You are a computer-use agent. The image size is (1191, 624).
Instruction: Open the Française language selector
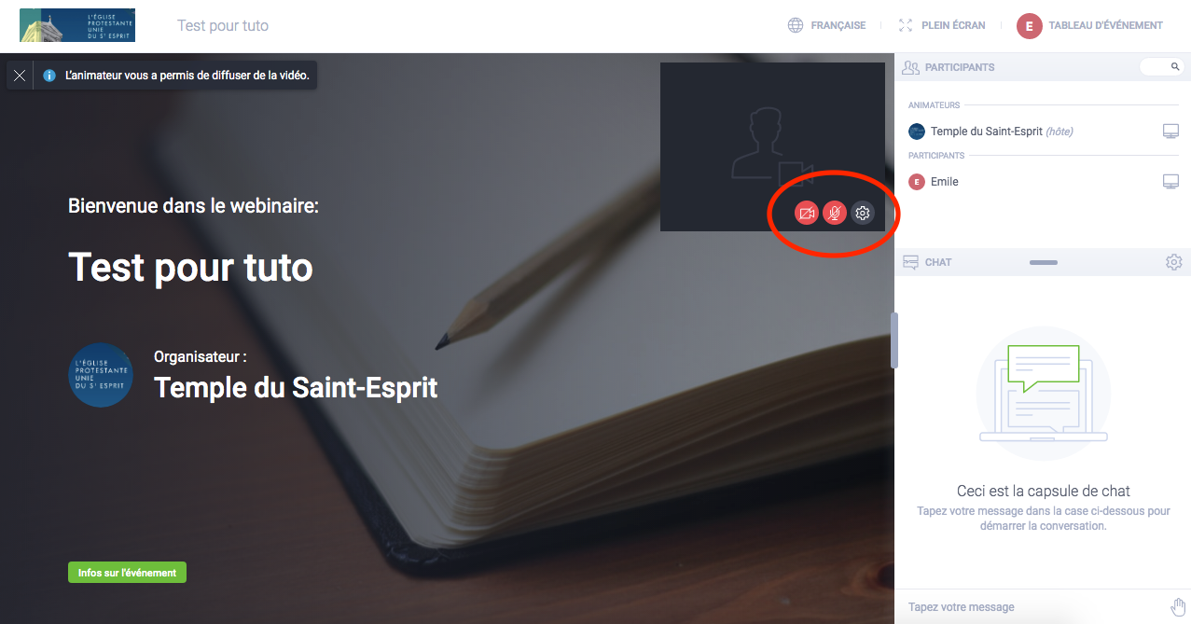tap(826, 25)
